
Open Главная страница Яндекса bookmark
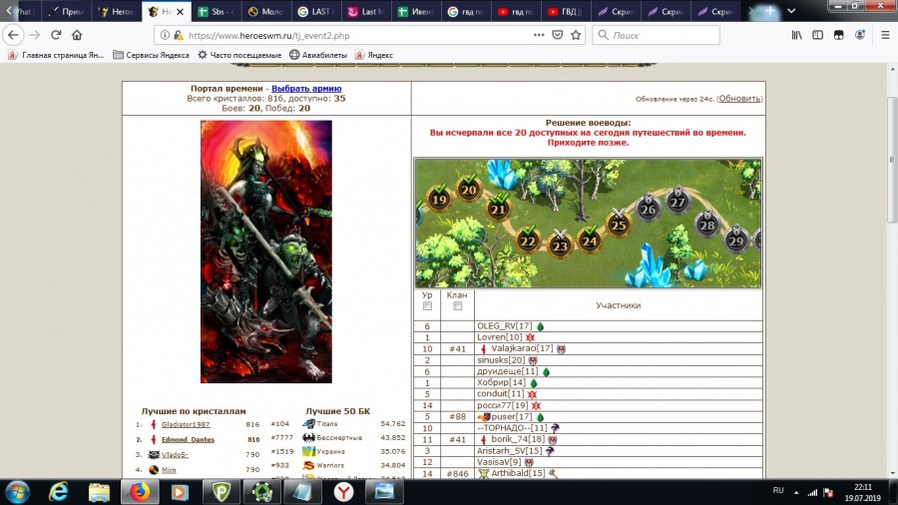(x=56, y=55)
